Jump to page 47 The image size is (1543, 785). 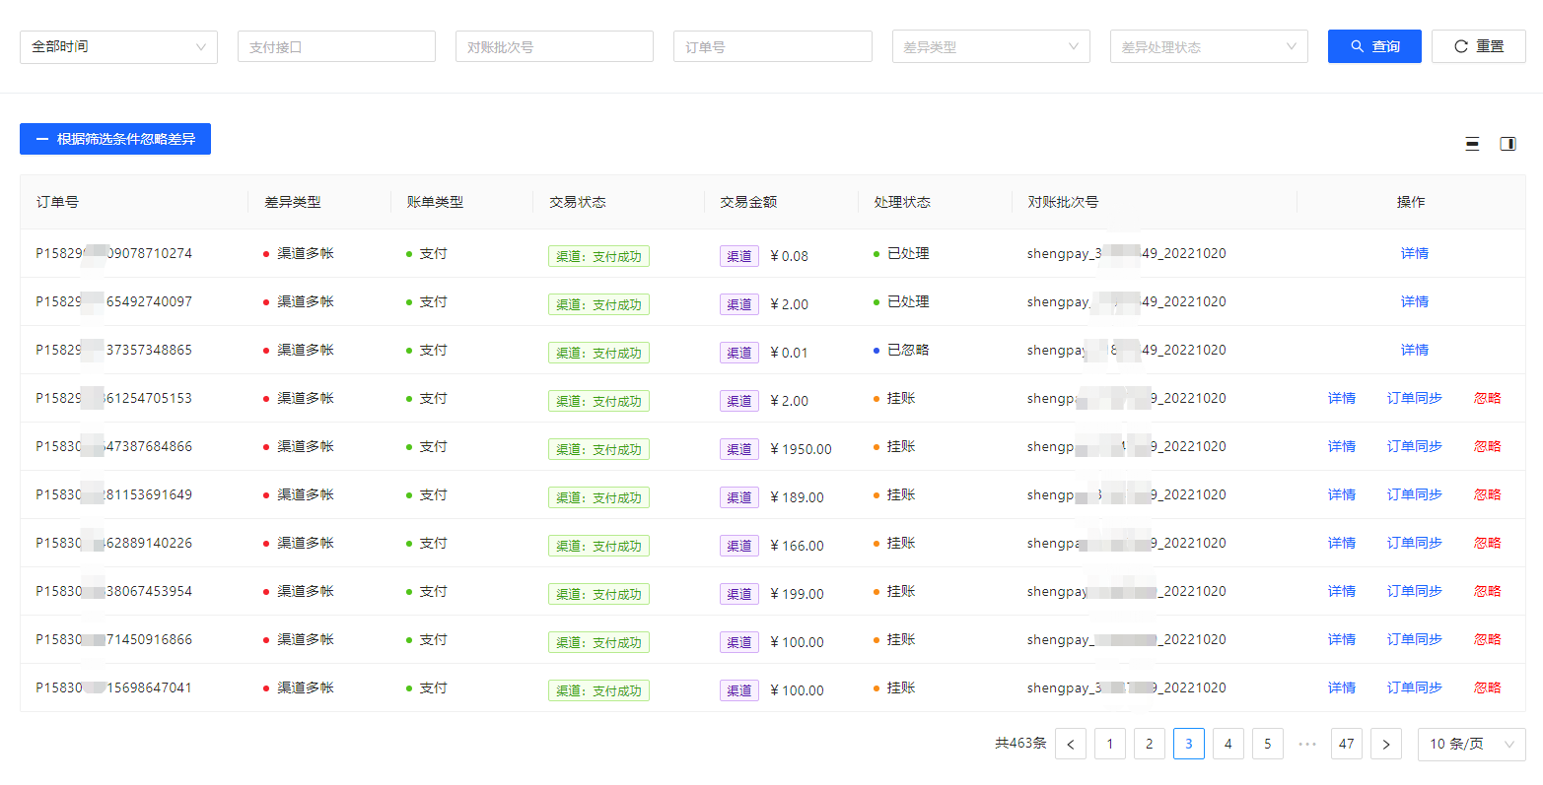(1346, 744)
